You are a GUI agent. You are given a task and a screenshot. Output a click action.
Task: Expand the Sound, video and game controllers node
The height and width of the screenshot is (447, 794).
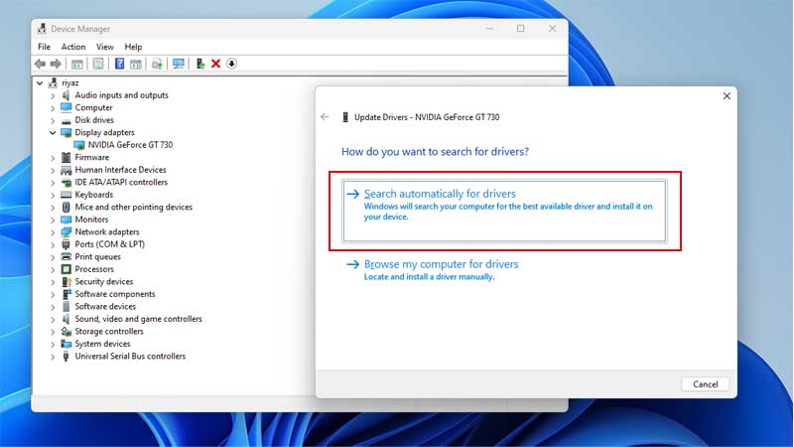(53, 319)
